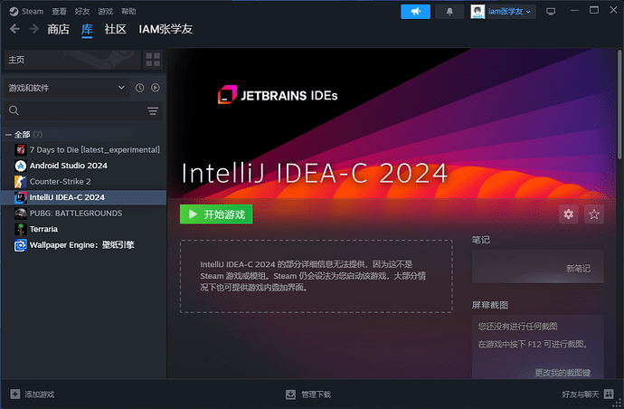Go forward with the right arrow
This screenshot has width=624, height=409.
(34, 29)
